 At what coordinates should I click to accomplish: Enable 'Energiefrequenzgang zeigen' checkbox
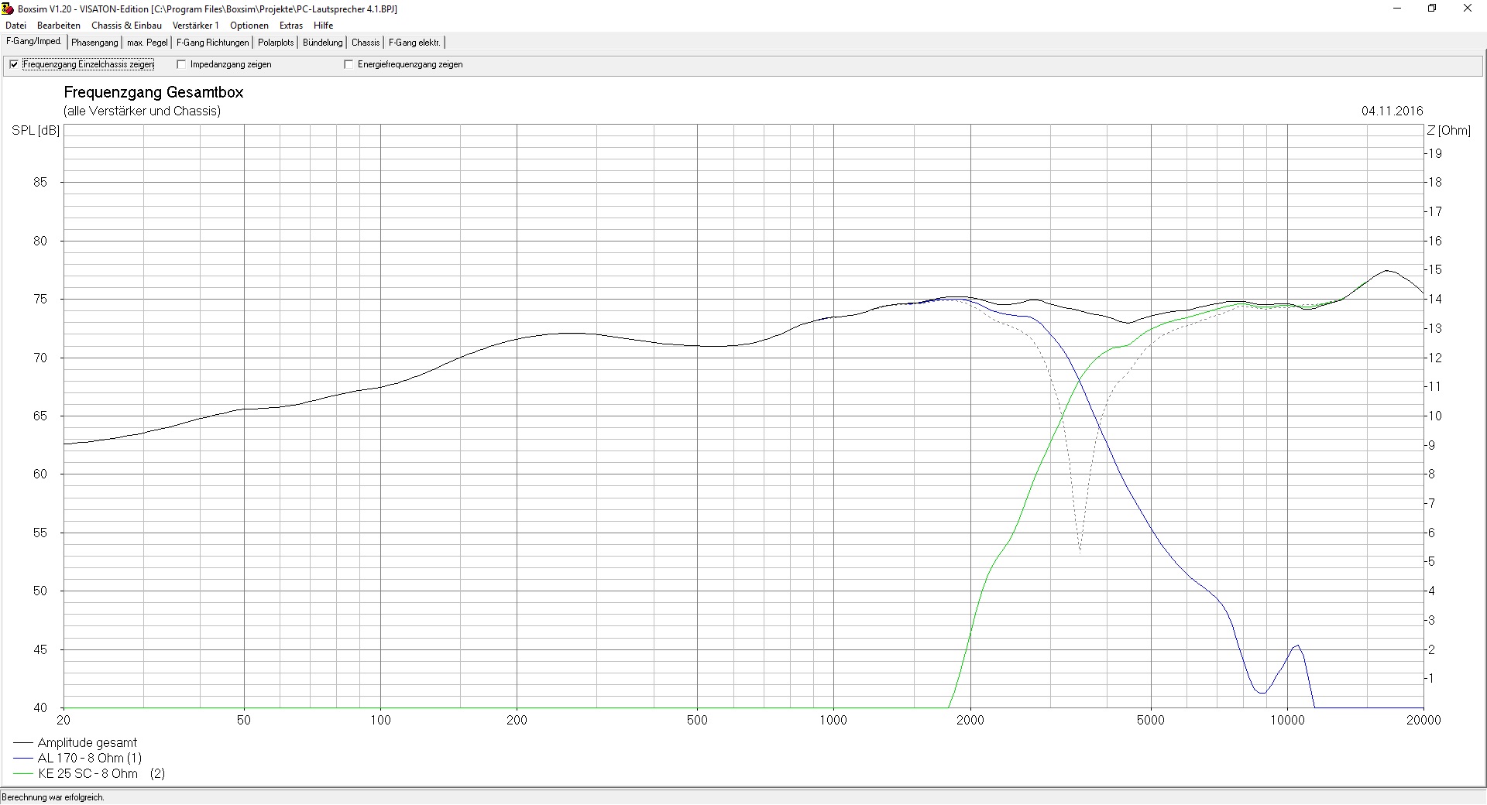point(349,65)
